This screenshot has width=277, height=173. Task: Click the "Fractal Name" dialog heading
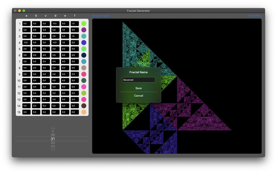[x=138, y=72]
